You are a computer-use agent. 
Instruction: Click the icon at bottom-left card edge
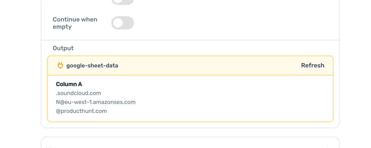(x=49, y=147)
